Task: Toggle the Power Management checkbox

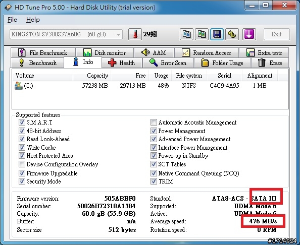Action: click(x=154, y=131)
